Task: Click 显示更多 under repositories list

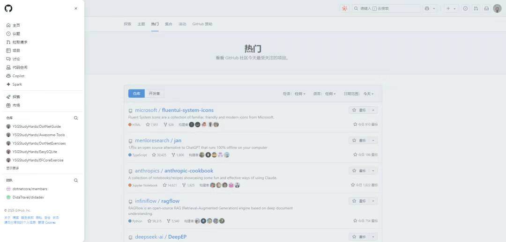Action: pos(13,168)
